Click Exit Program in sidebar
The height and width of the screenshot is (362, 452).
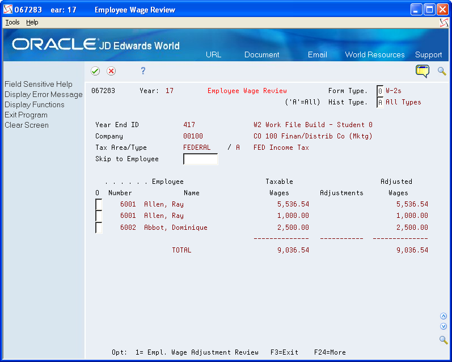tap(26, 115)
